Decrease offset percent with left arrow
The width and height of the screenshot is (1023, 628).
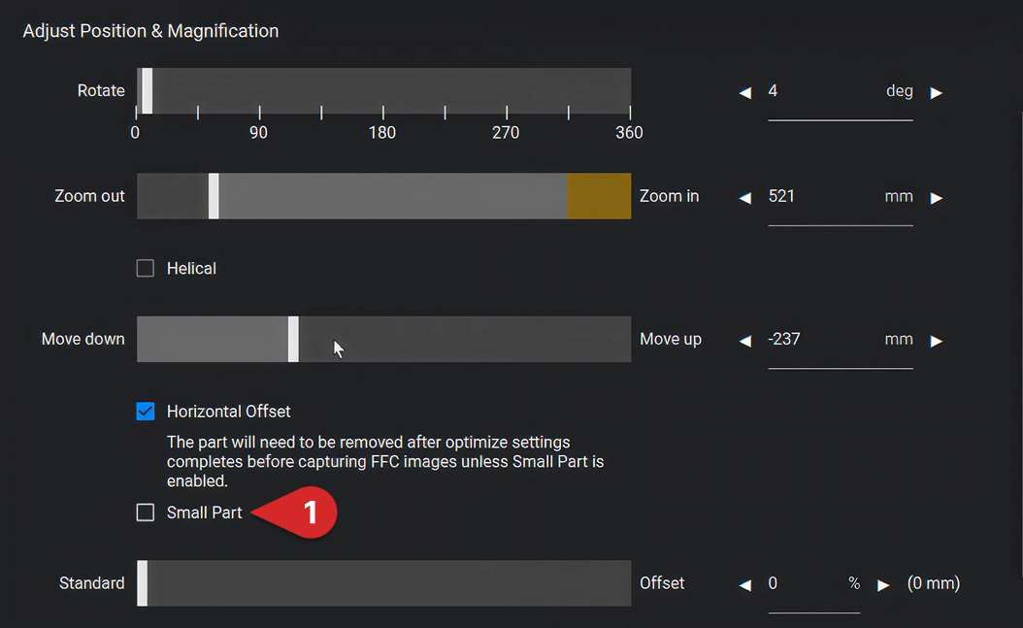point(745,585)
